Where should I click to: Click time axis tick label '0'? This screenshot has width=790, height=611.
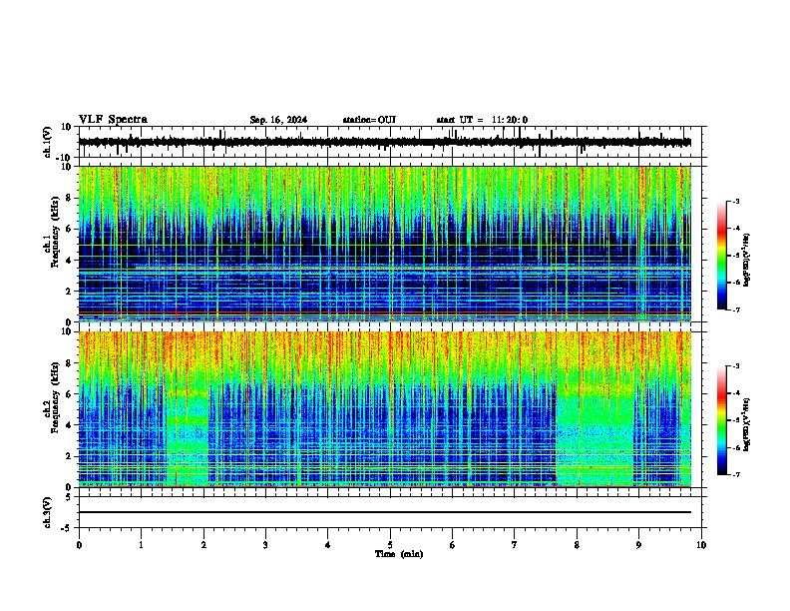[79, 545]
